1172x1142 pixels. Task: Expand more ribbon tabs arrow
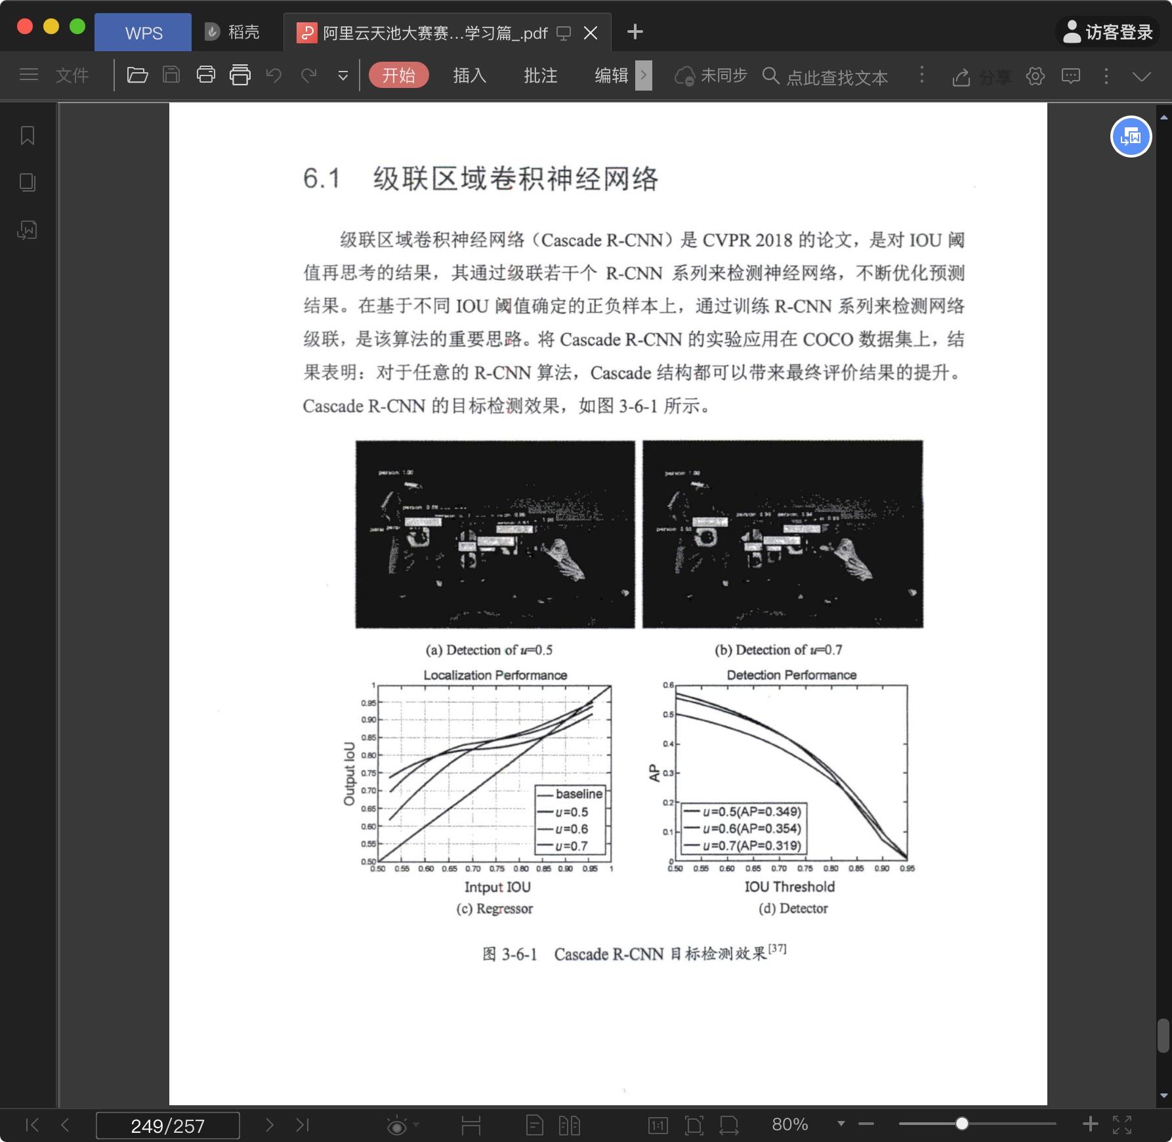(x=644, y=75)
